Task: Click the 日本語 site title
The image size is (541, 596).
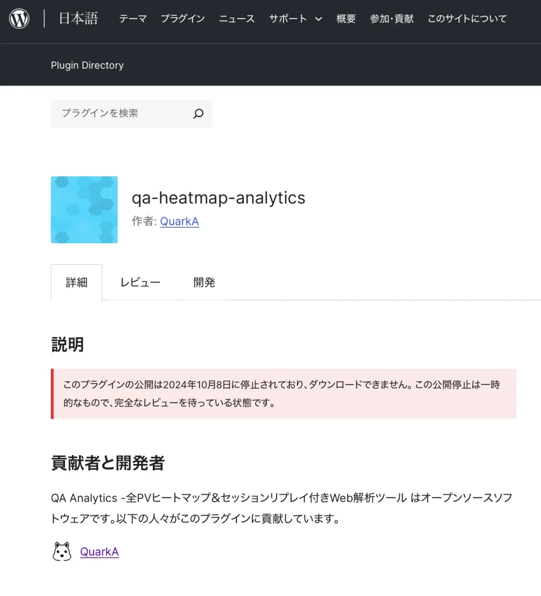Action: [78, 18]
